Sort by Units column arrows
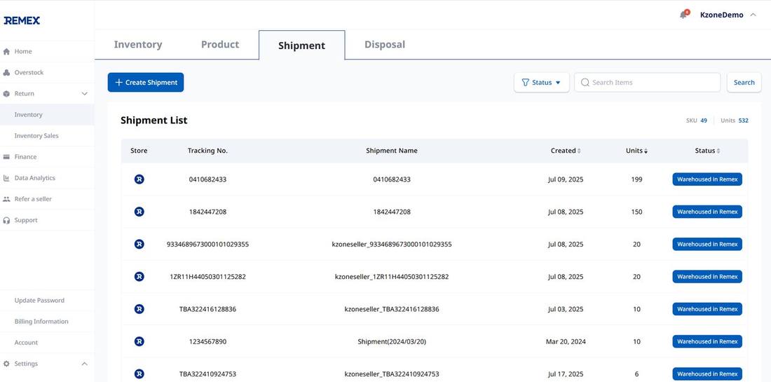Image resolution: width=771 pixels, height=382 pixels. (646, 151)
